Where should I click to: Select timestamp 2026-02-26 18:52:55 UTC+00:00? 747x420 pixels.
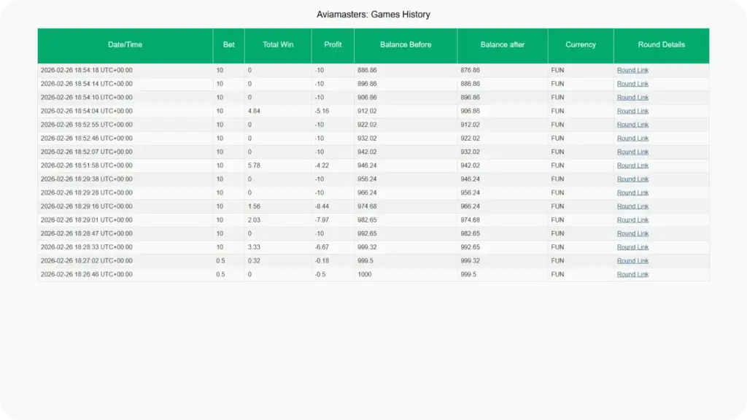point(86,125)
